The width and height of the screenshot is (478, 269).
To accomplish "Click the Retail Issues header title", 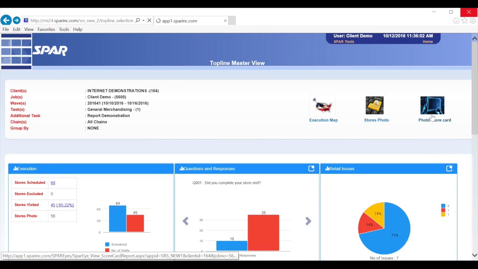I will coord(342,169).
